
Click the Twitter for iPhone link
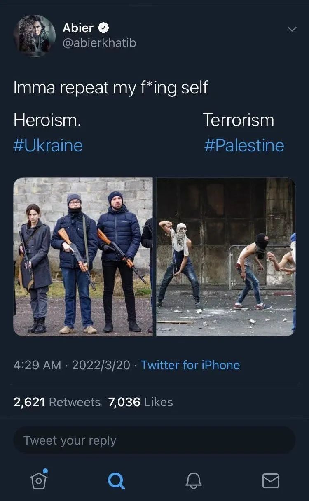(x=190, y=365)
